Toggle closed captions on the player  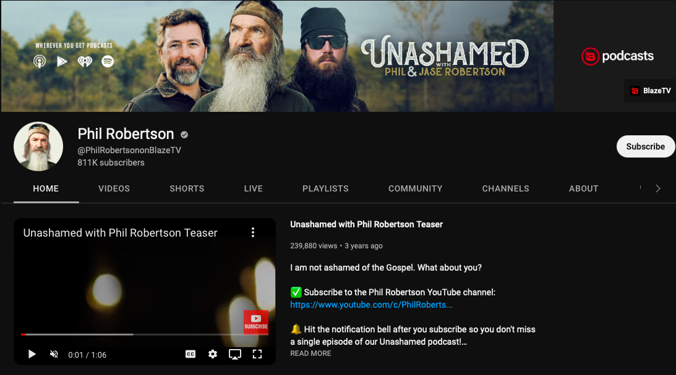pos(190,354)
